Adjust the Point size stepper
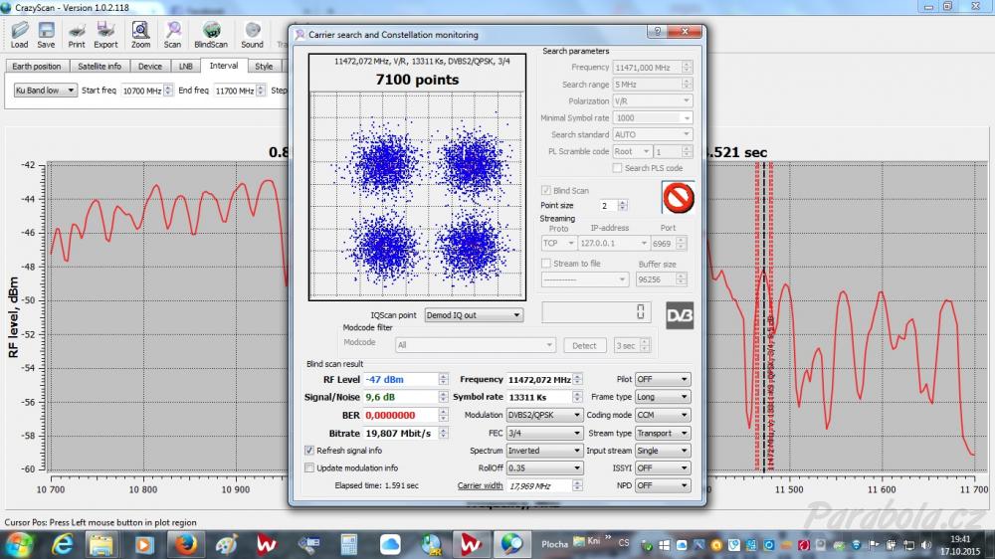 (x=623, y=206)
